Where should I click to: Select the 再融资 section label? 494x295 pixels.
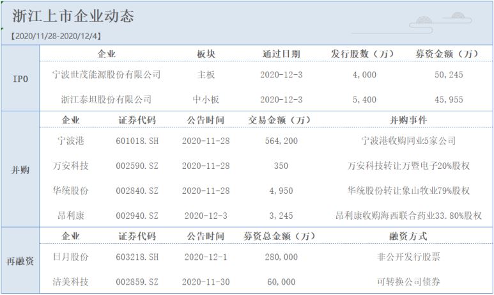[x=20, y=261]
